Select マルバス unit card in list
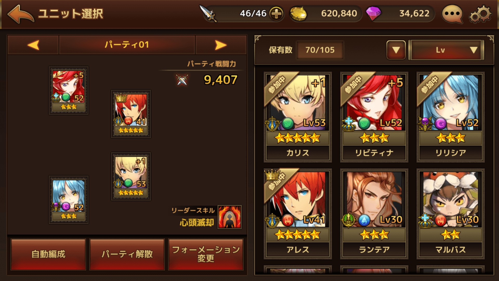The width and height of the screenshot is (499, 281). point(450,214)
